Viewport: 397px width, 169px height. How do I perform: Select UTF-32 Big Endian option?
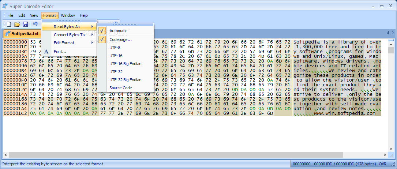click(126, 80)
